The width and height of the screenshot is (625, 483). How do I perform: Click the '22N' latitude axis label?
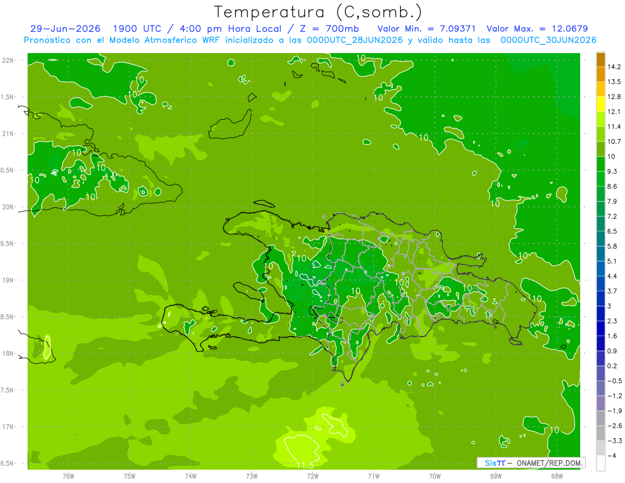8,60
